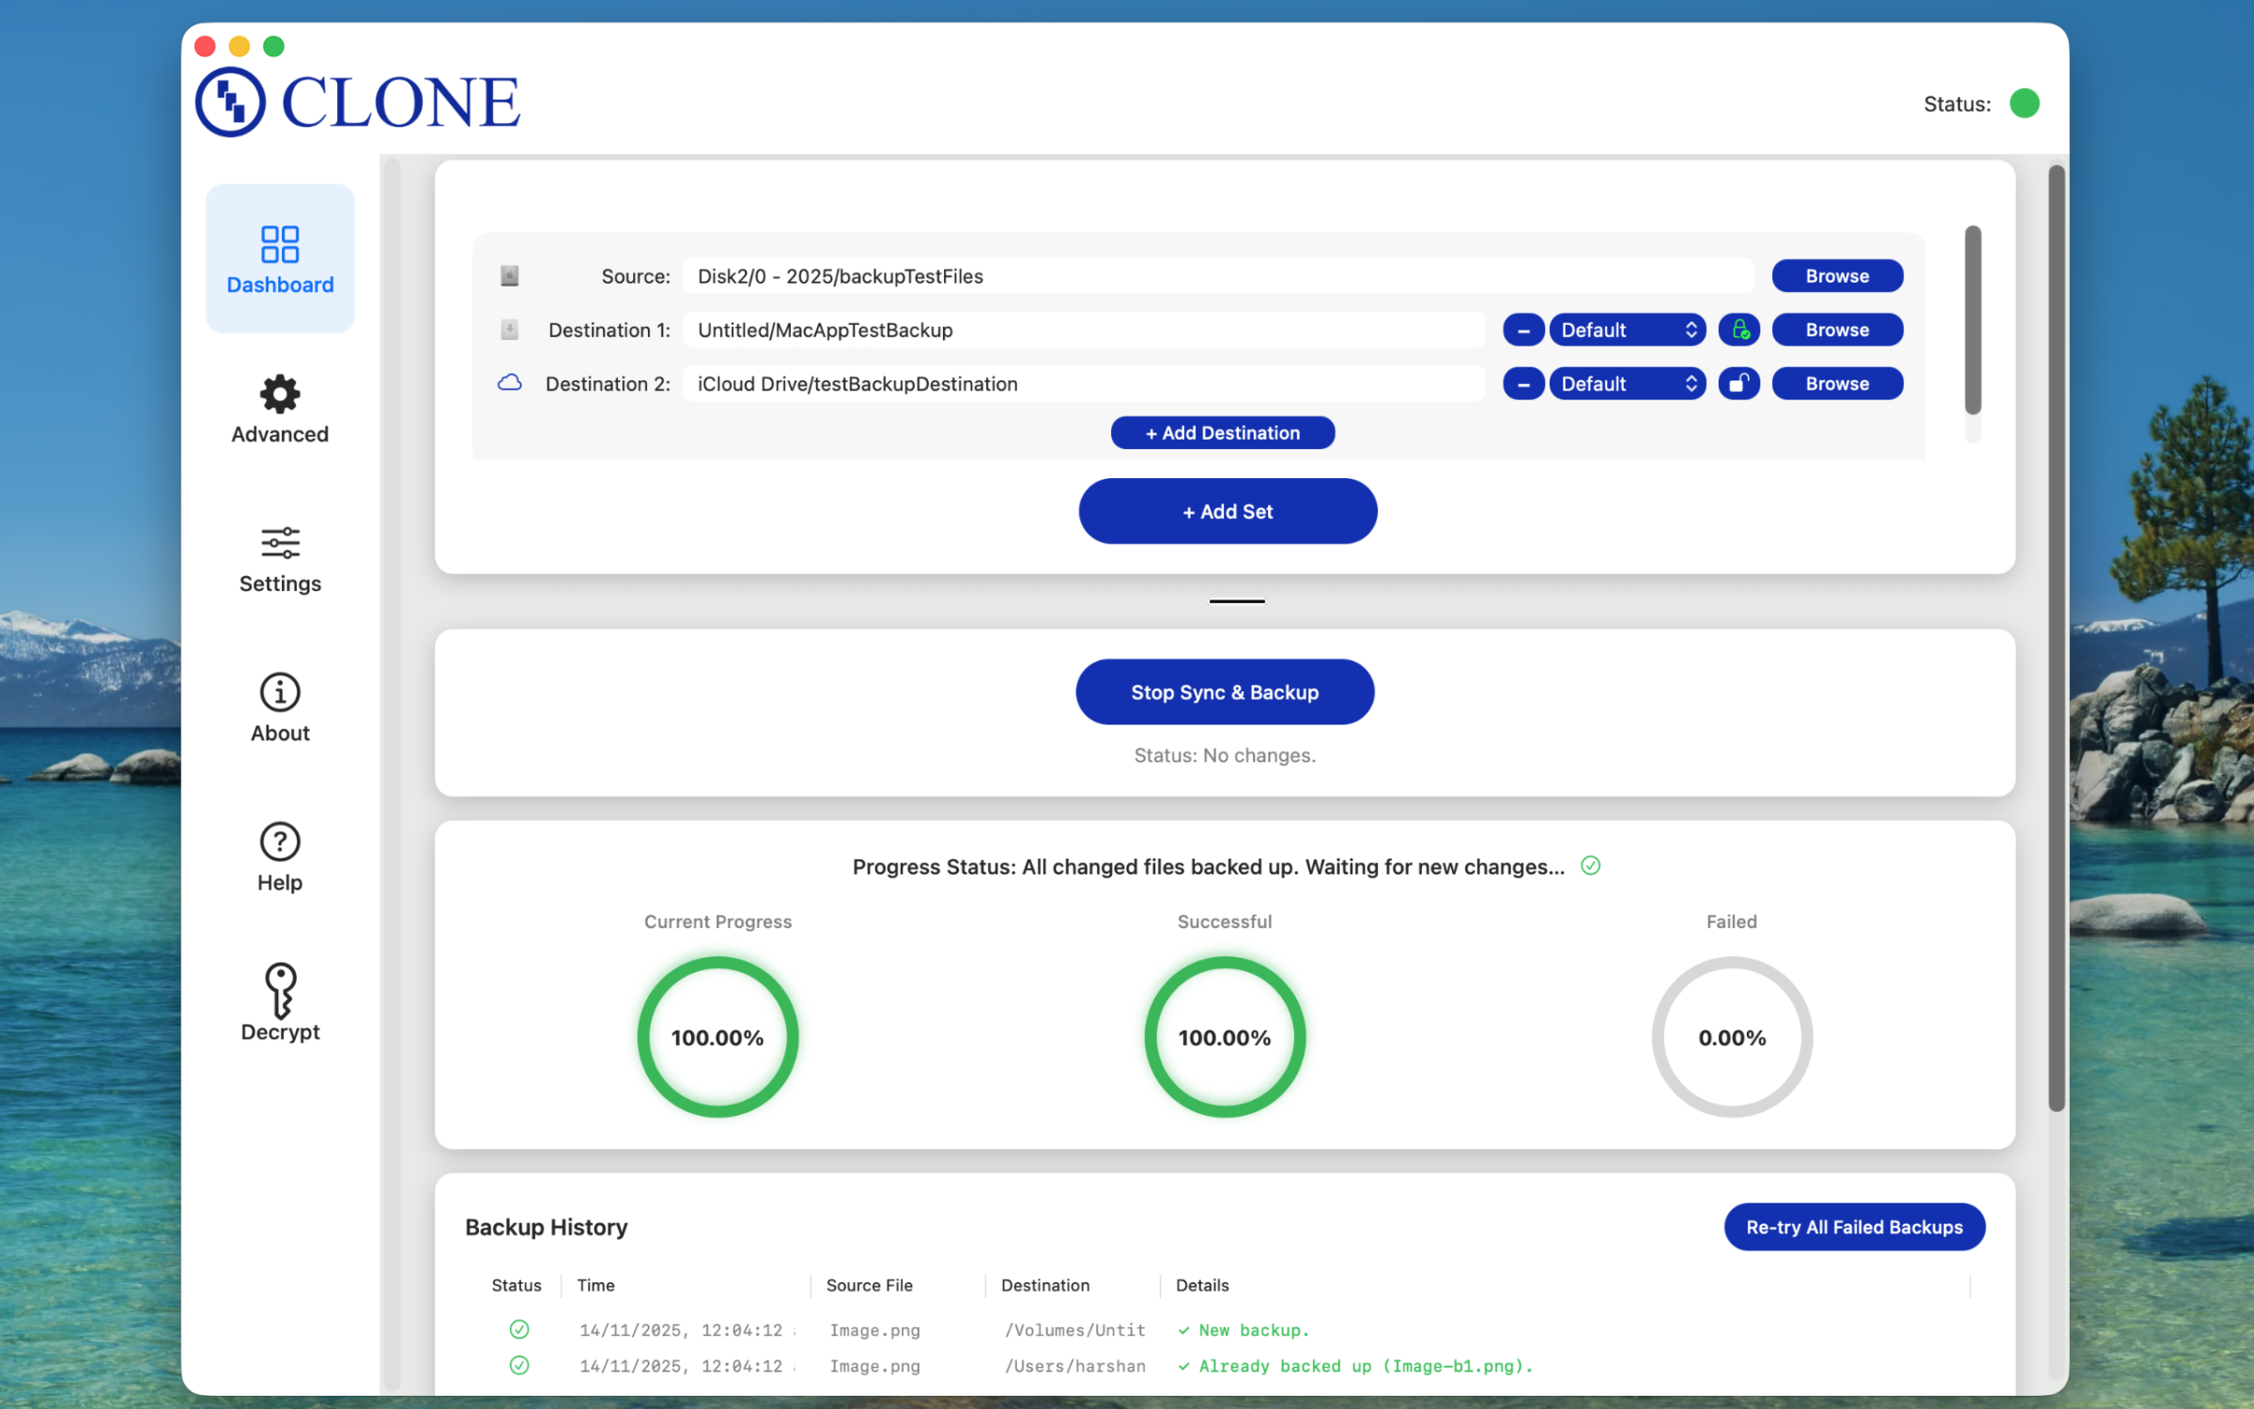Click the Time column header in Backup History

coord(595,1285)
